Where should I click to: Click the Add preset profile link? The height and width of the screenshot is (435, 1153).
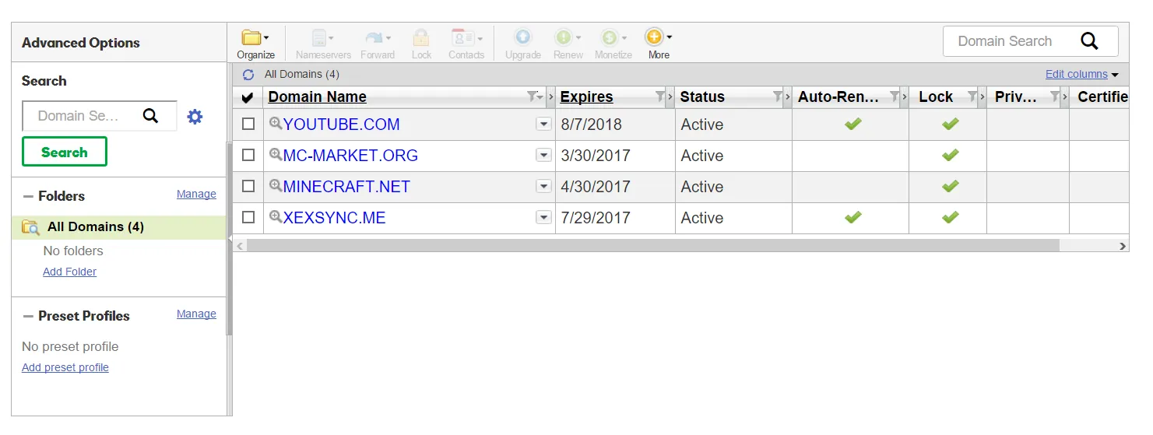65,367
